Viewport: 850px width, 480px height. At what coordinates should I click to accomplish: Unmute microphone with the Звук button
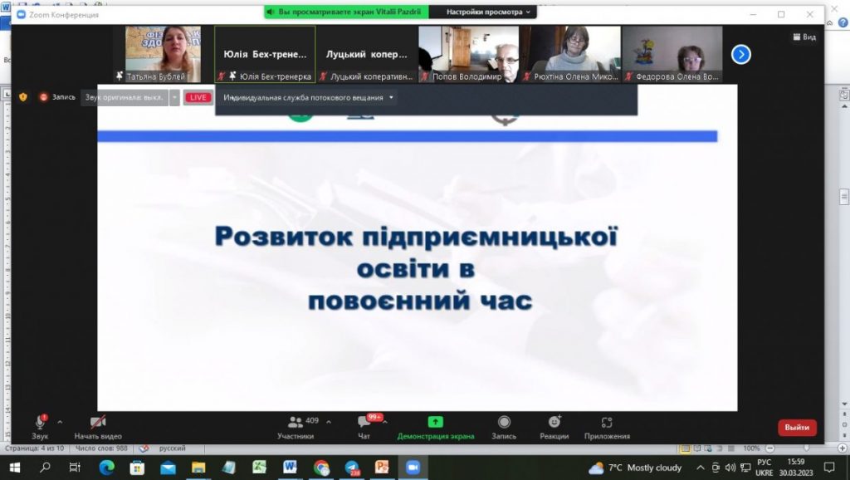point(39,423)
